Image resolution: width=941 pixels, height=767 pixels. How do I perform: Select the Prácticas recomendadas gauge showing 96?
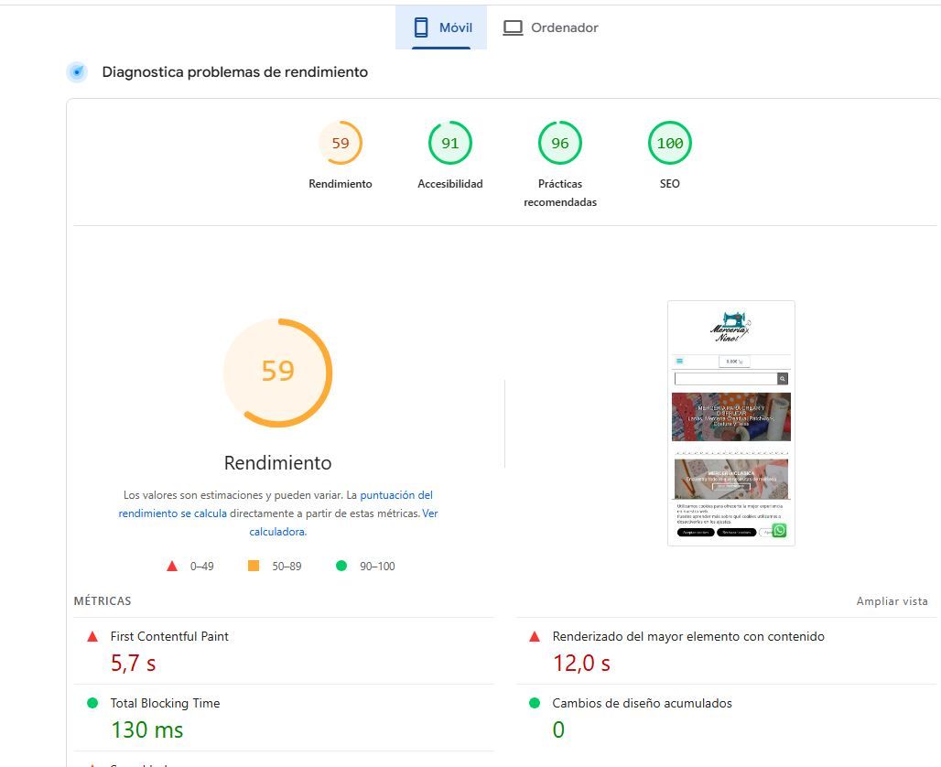[x=560, y=144]
